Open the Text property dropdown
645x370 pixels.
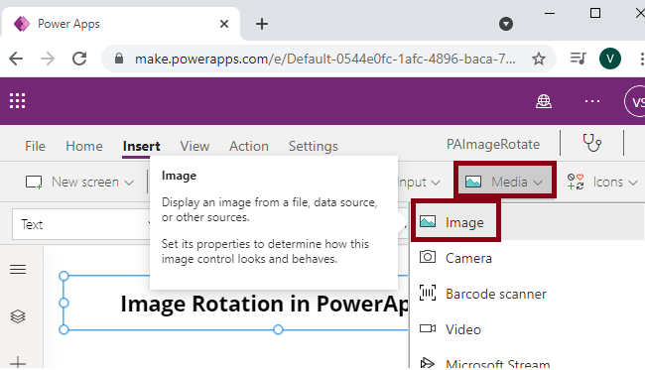coord(82,224)
